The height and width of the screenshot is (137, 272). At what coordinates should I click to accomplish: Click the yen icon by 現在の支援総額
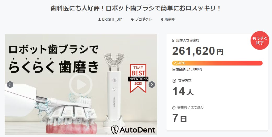click(173, 41)
